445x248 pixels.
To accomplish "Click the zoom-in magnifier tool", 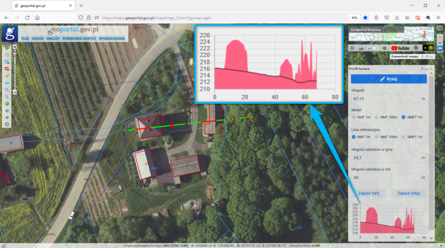I will click(7, 90).
